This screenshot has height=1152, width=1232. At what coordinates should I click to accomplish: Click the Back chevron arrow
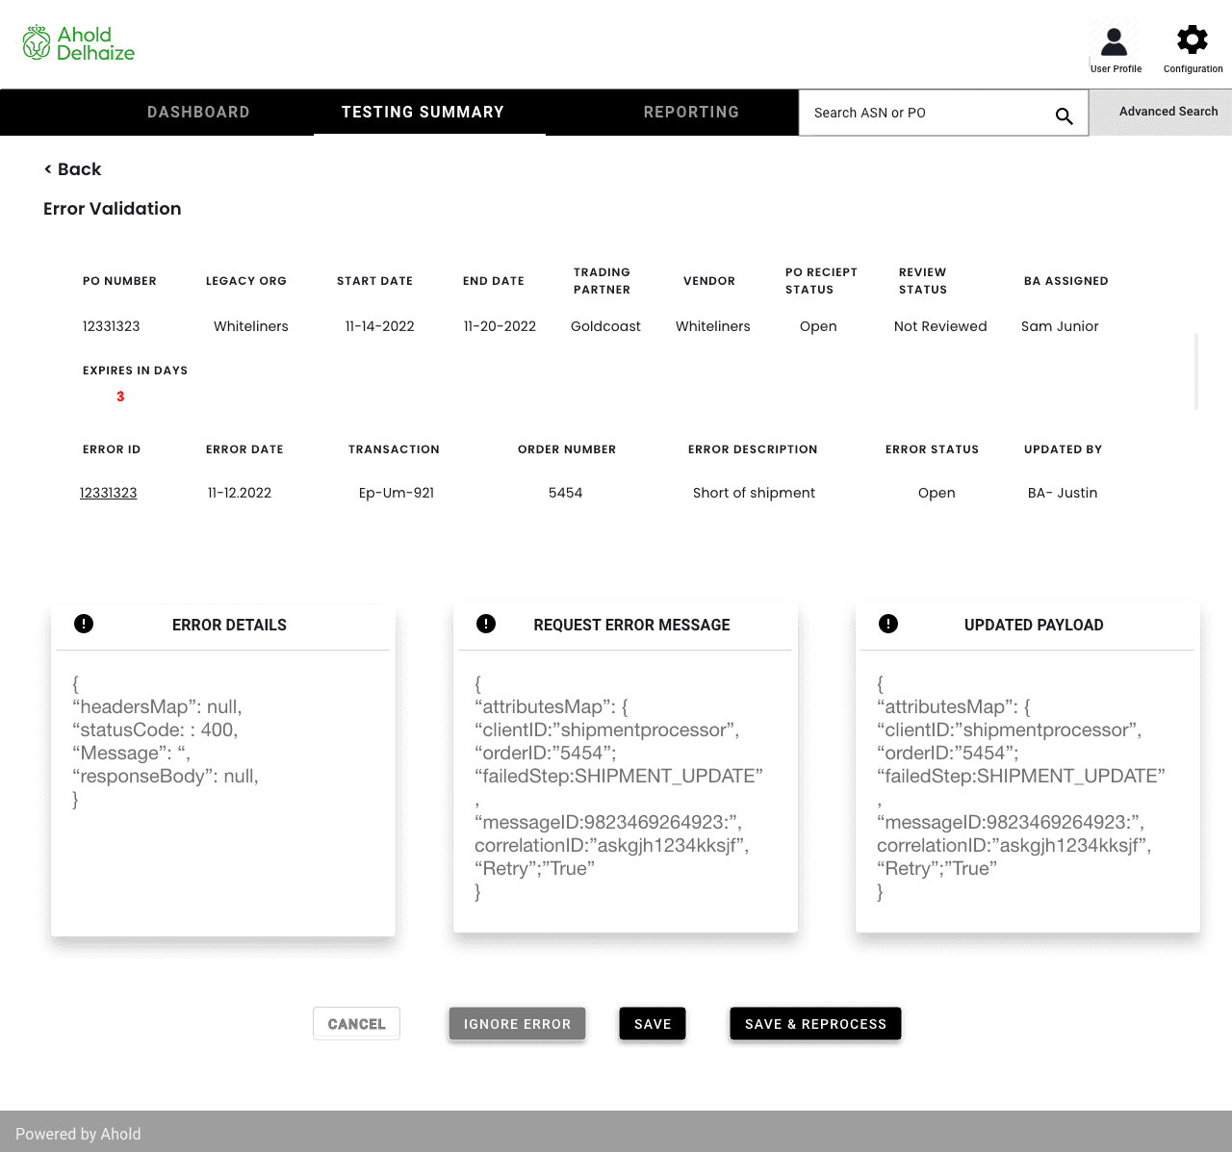tap(48, 169)
